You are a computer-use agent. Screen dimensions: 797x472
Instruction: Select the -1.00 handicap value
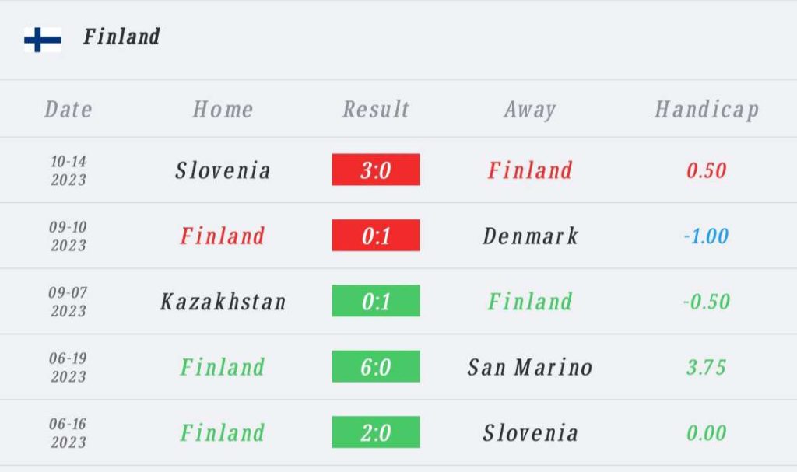707,236
